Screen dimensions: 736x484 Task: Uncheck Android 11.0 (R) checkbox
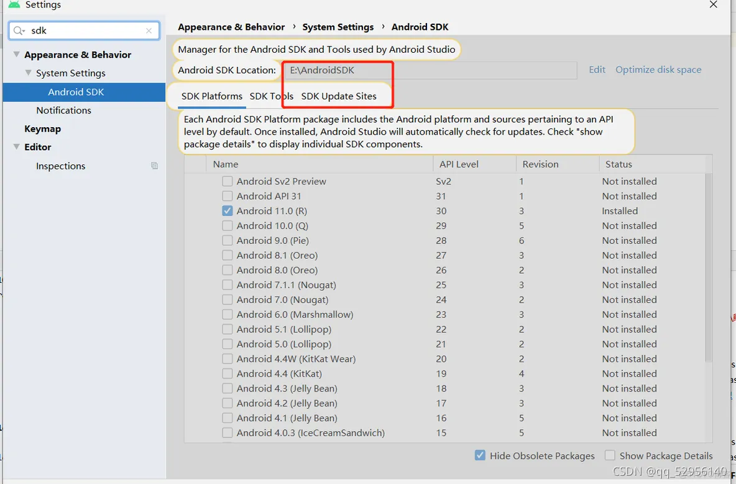pyautogui.click(x=227, y=211)
